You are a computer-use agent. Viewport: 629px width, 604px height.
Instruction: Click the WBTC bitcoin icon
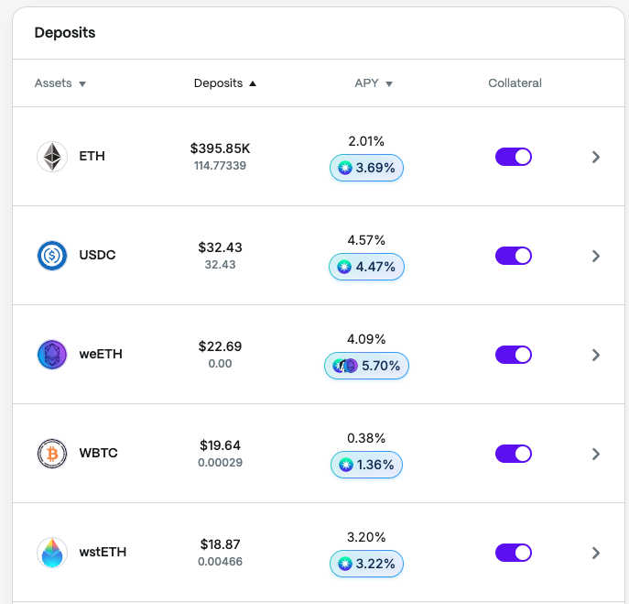click(x=52, y=454)
